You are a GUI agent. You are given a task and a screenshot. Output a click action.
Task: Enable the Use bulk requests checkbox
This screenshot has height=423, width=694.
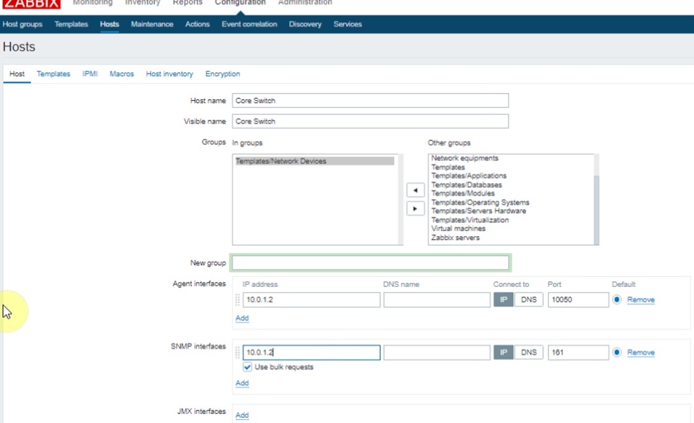pyautogui.click(x=248, y=367)
